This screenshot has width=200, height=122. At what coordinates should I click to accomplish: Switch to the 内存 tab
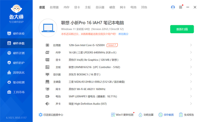point(66,7)
